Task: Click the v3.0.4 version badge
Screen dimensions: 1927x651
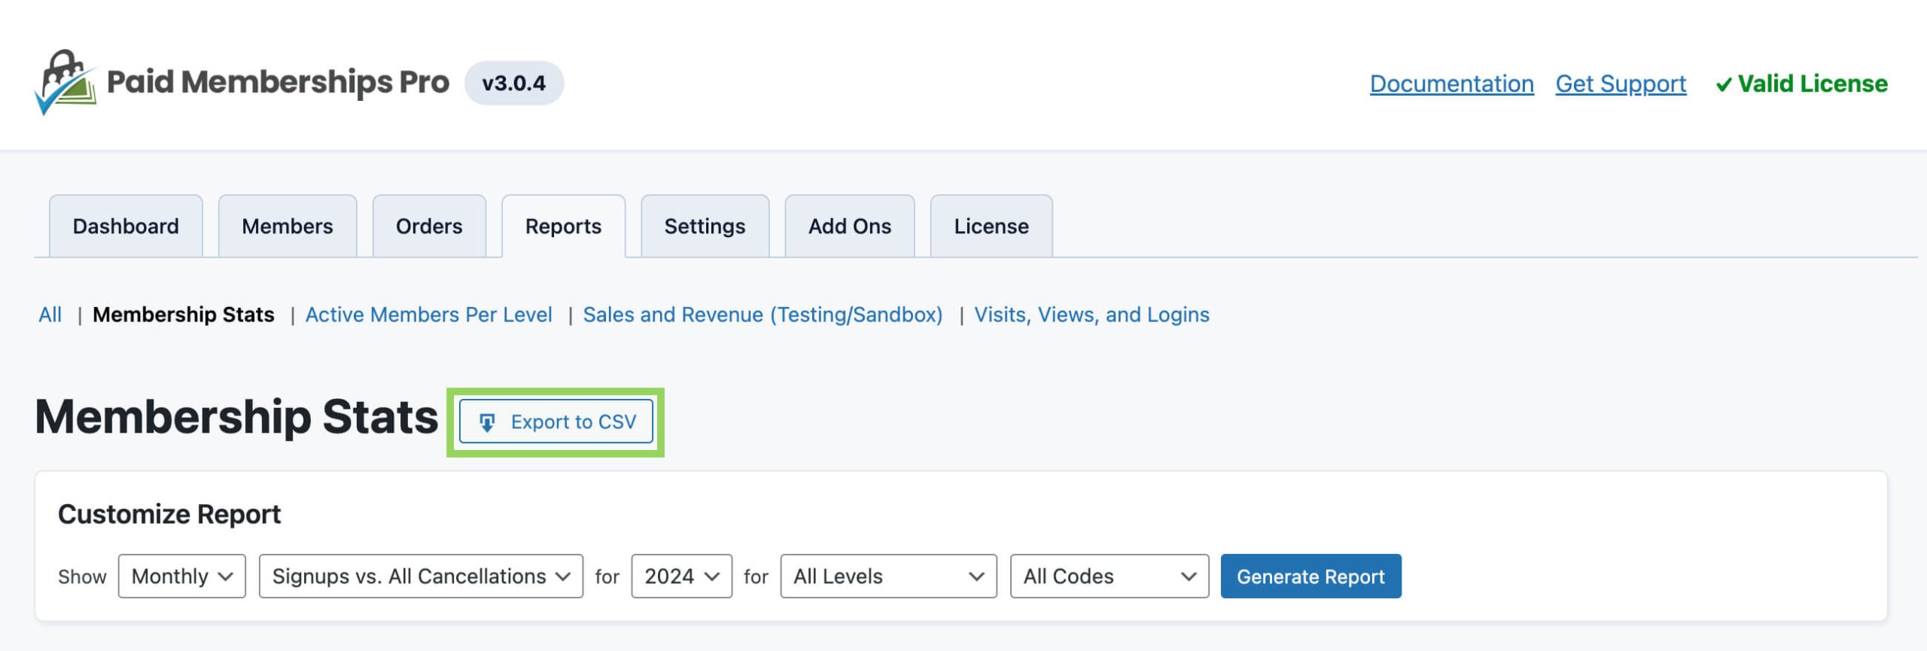Action: tap(514, 83)
